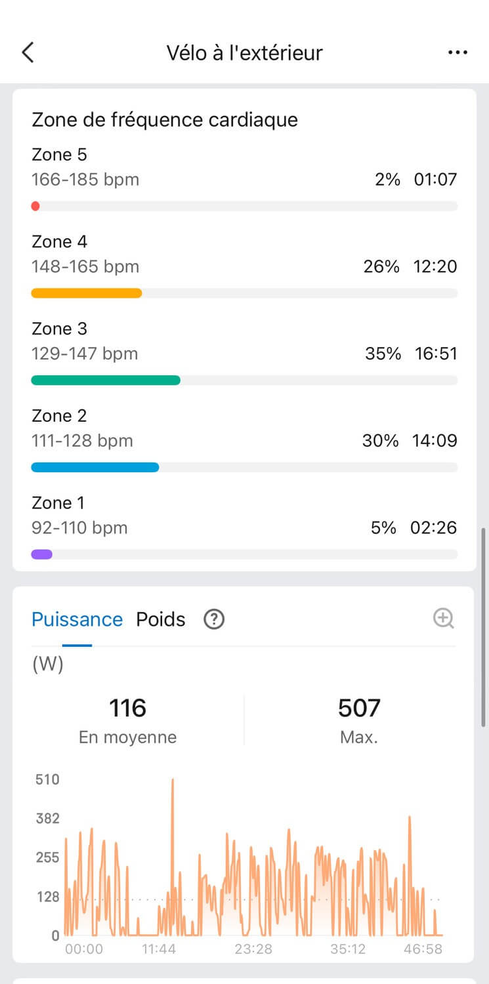The height and width of the screenshot is (984, 489).
Task: Switch to the Poids tab
Action: (x=161, y=620)
